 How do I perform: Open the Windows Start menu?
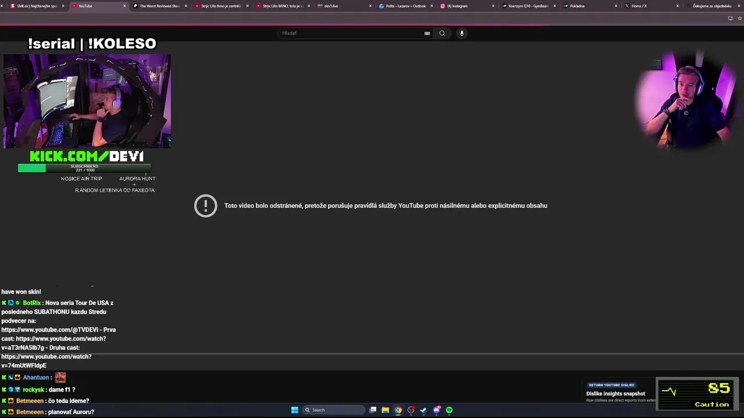[295, 410]
